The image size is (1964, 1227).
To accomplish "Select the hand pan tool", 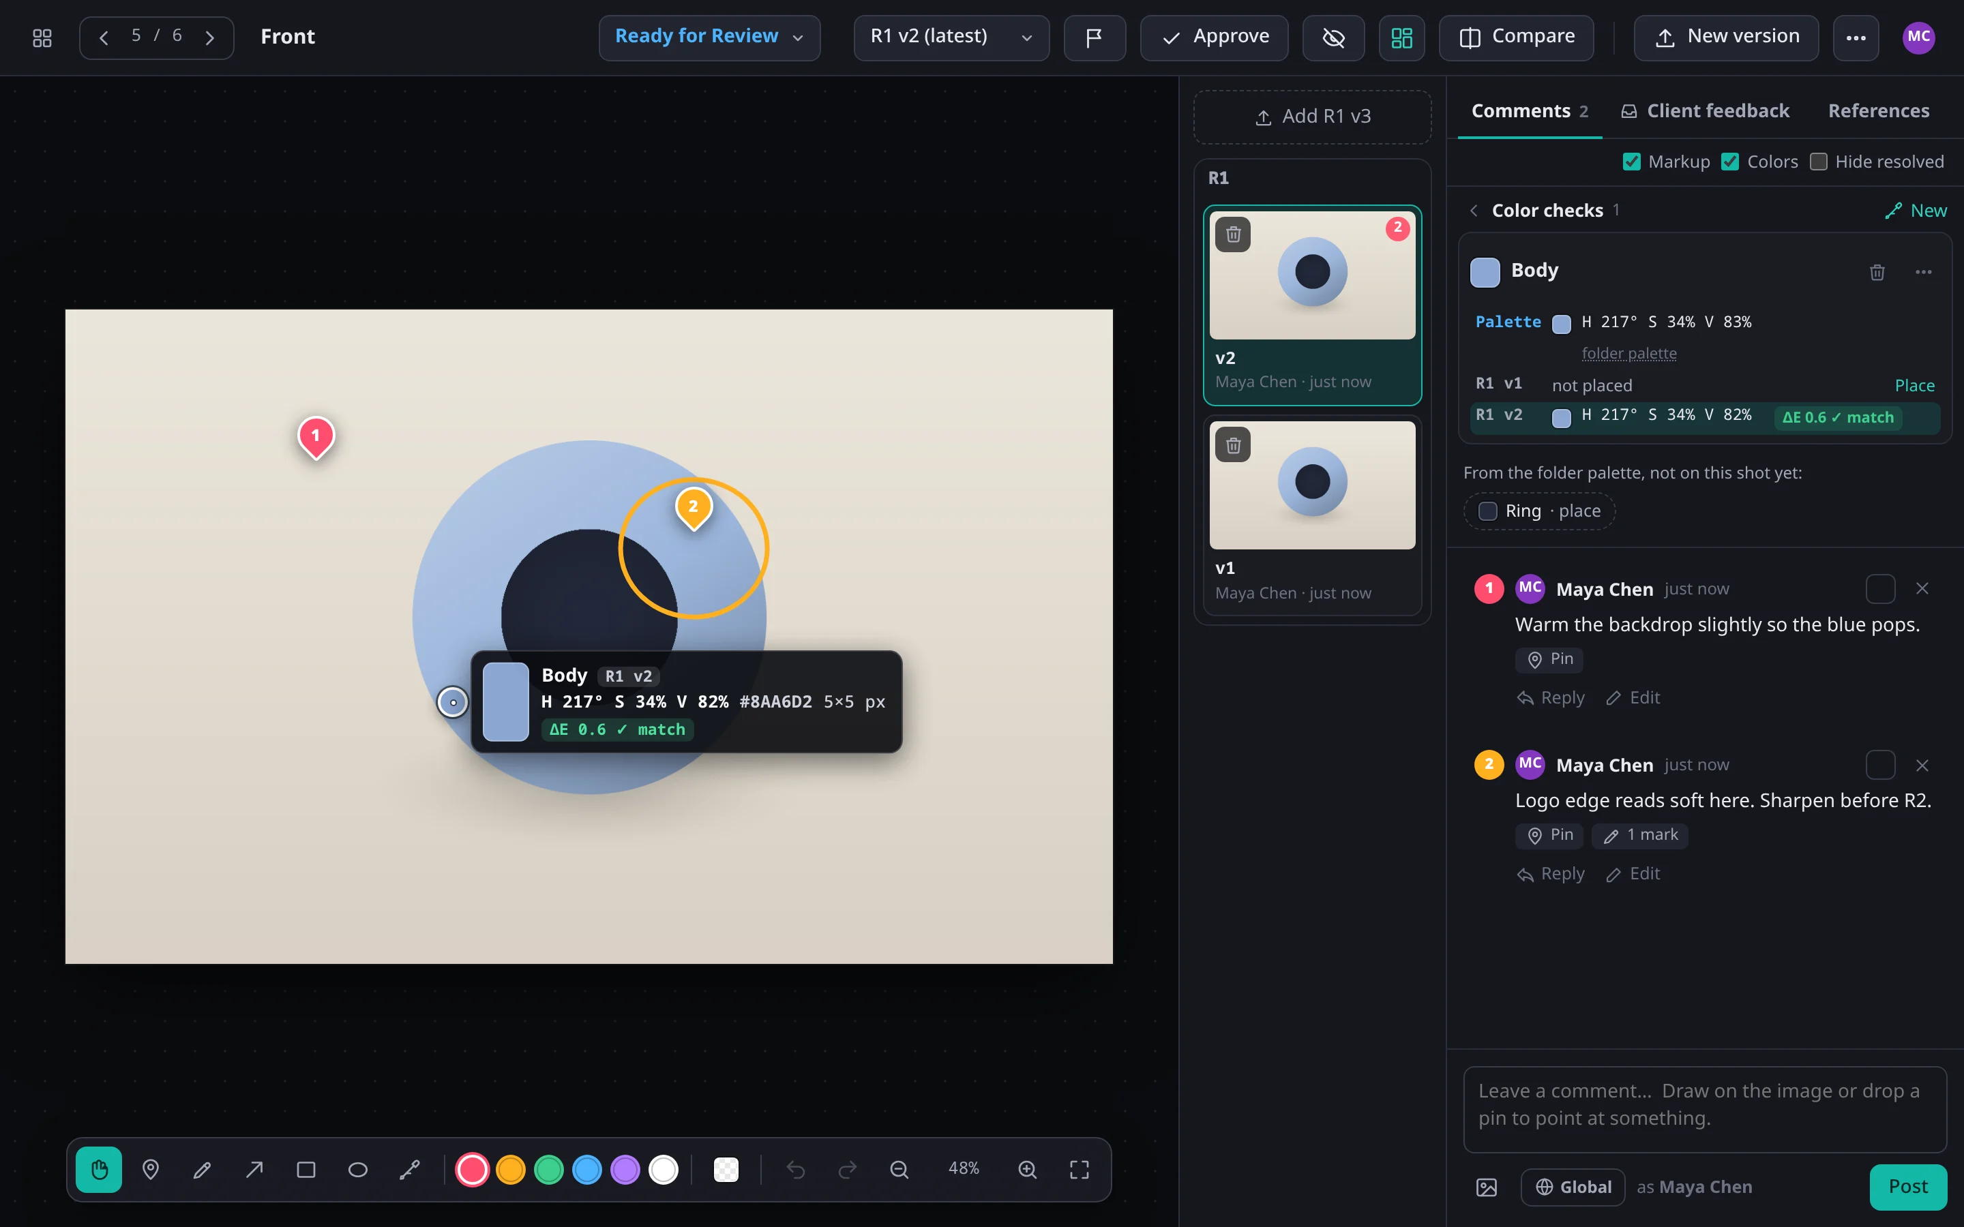I will click(99, 1169).
